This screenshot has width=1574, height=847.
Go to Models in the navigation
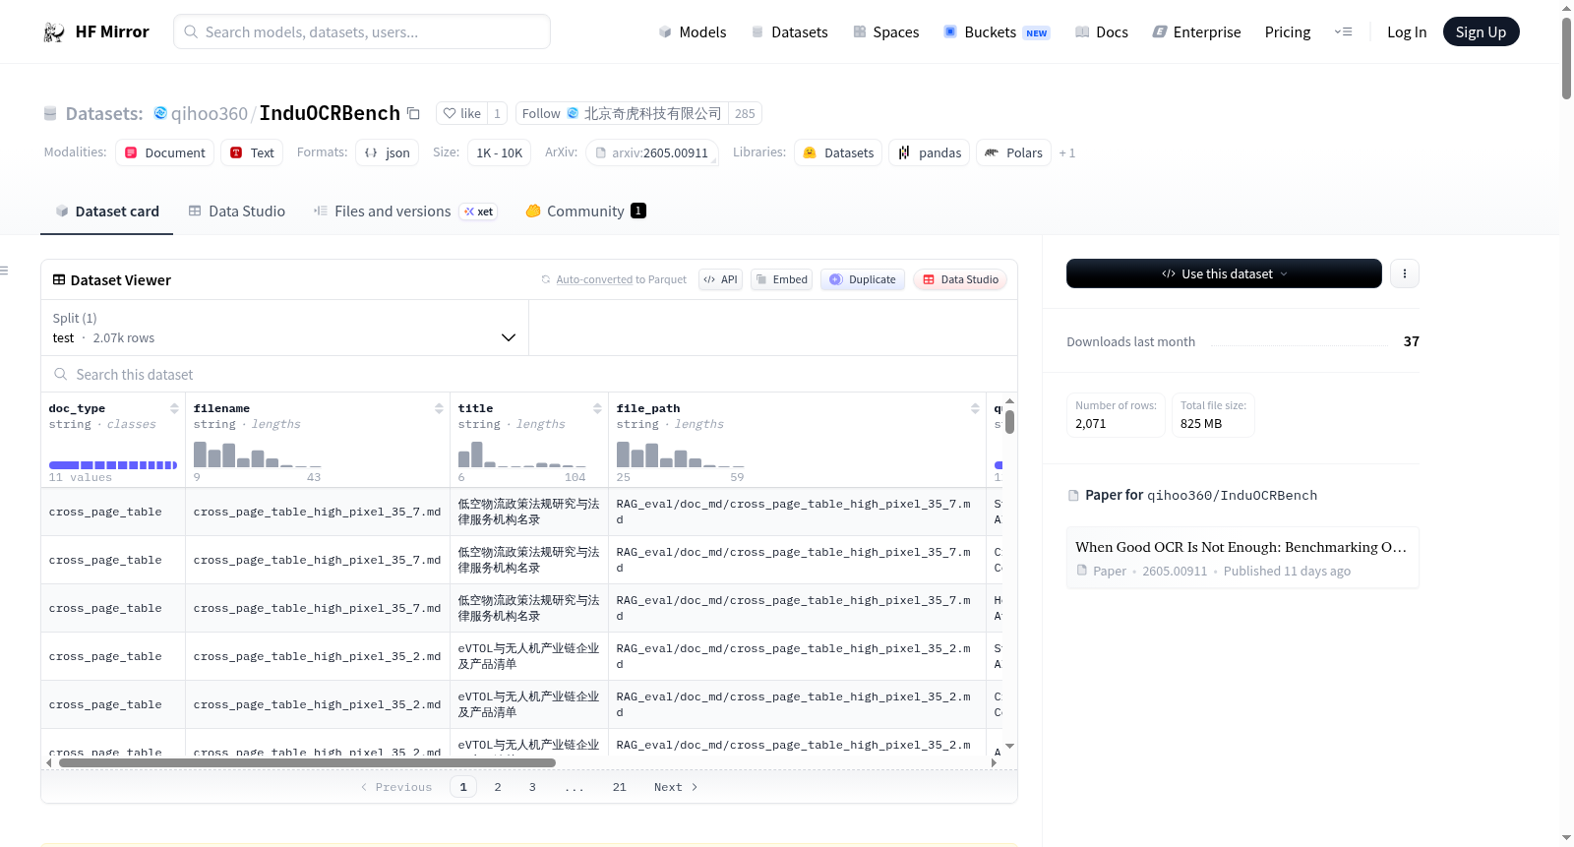[x=693, y=32]
